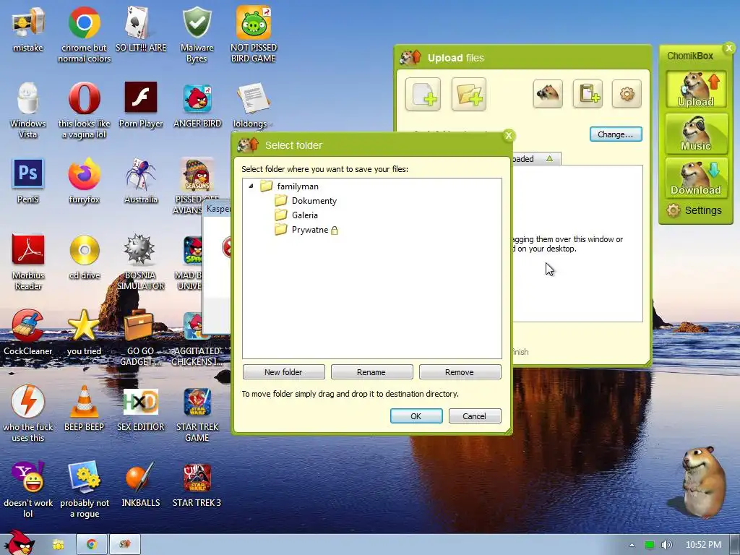
Task: Click the paste from clipboard icon
Action: pyautogui.click(x=588, y=94)
